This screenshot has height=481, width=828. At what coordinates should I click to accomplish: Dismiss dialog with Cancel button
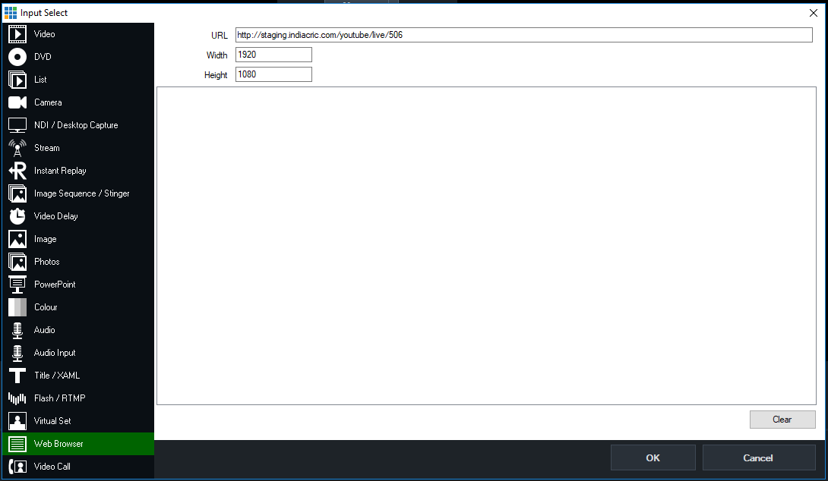pos(758,457)
